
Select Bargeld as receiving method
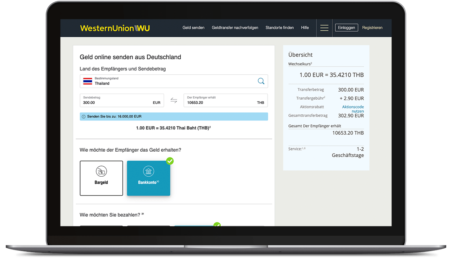tap(101, 178)
